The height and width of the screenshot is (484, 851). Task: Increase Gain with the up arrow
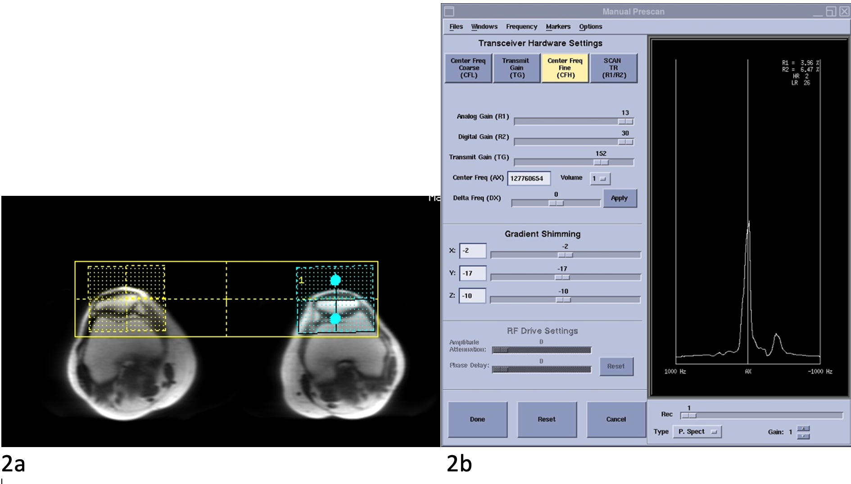(803, 429)
